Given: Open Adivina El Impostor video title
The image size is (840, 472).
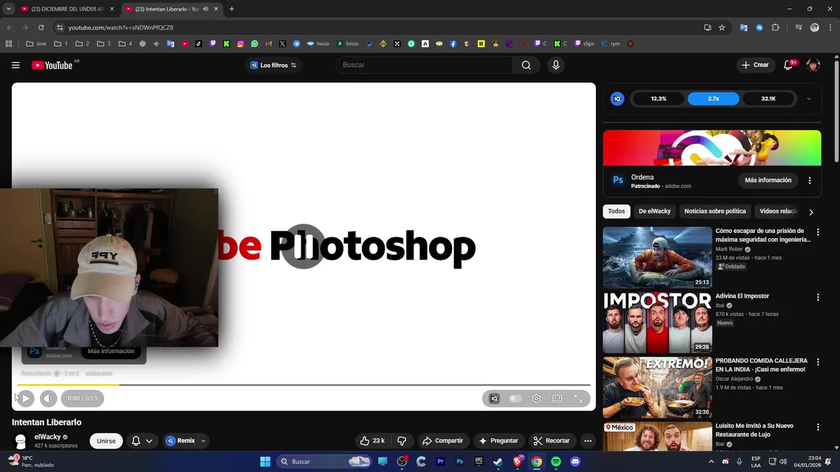Looking at the screenshot, I should [x=742, y=296].
